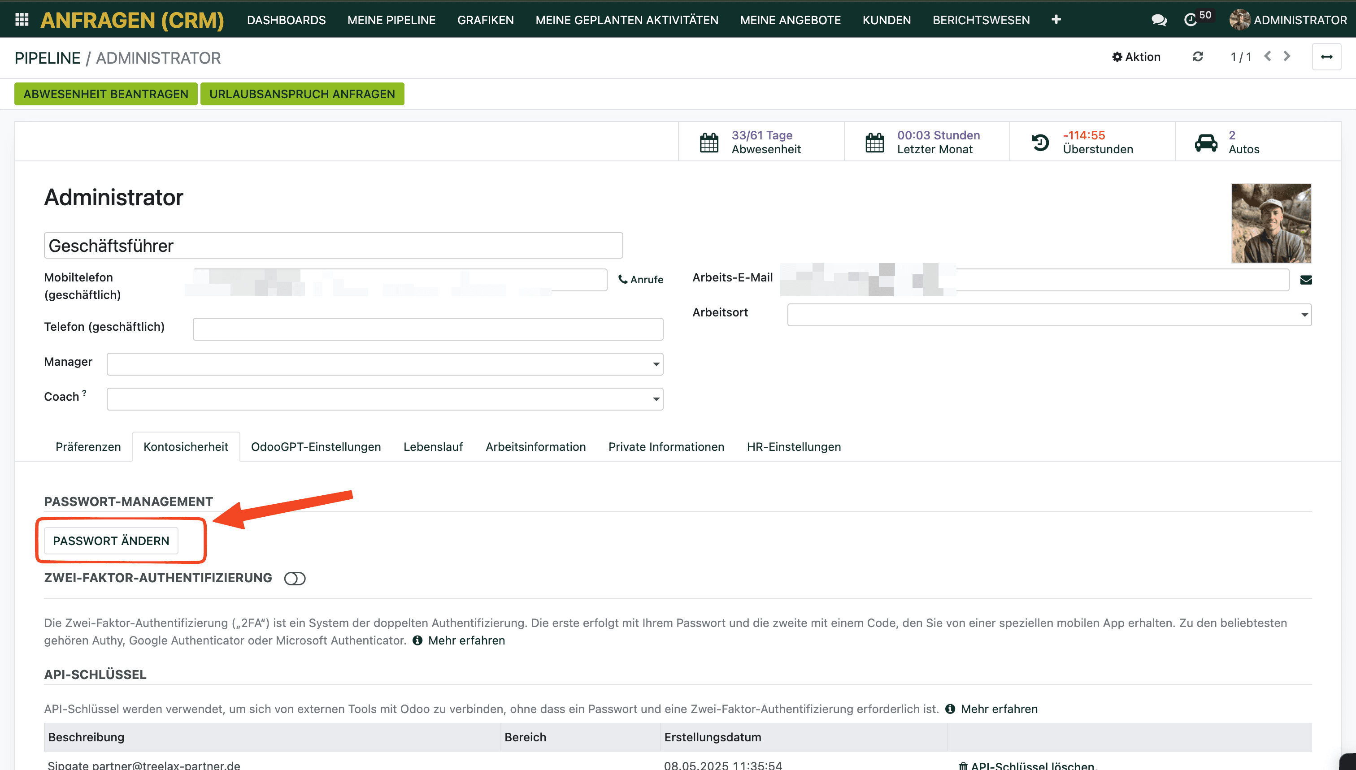The height and width of the screenshot is (770, 1356).
Task: Go to next record arrow
Action: coord(1287,56)
